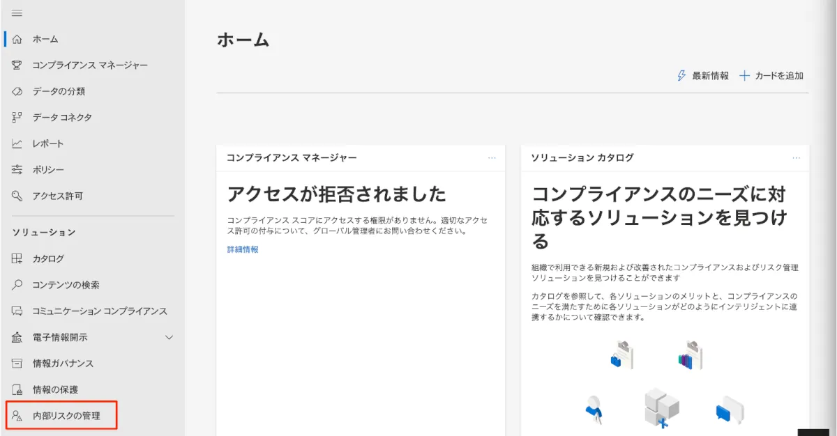The width and height of the screenshot is (837, 436).
Task: Open the コンプライアンス マネージャー card options menu
Action: 492,158
